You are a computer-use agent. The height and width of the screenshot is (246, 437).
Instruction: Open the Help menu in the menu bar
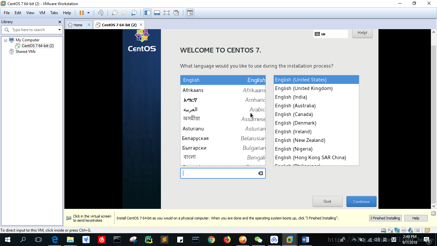[67, 13]
